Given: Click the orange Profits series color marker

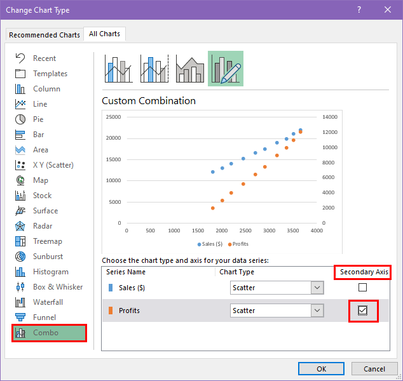Looking at the screenshot, I should (x=111, y=311).
